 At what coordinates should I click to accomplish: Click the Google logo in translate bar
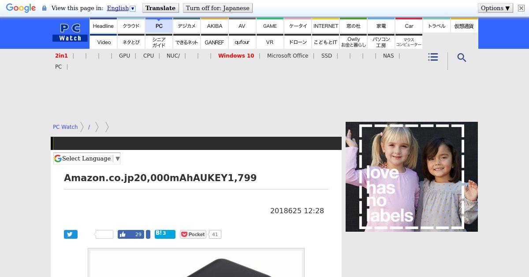[21, 8]
